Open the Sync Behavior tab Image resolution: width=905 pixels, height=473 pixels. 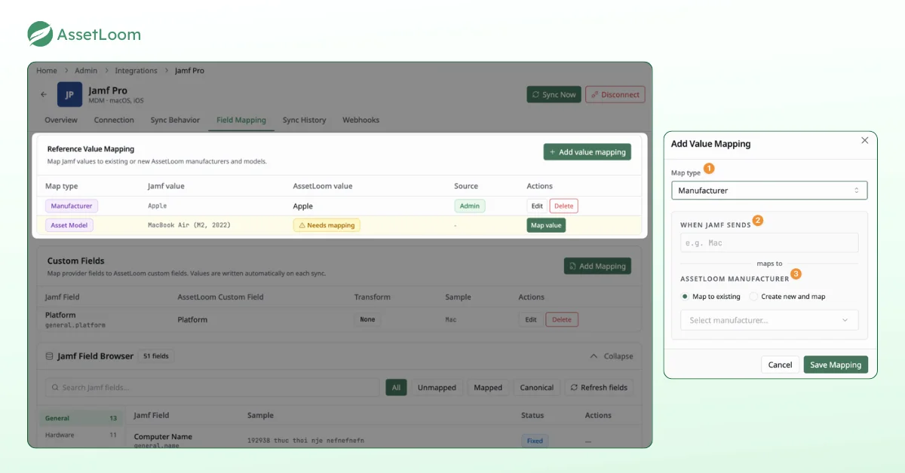[x=175, y=120]
